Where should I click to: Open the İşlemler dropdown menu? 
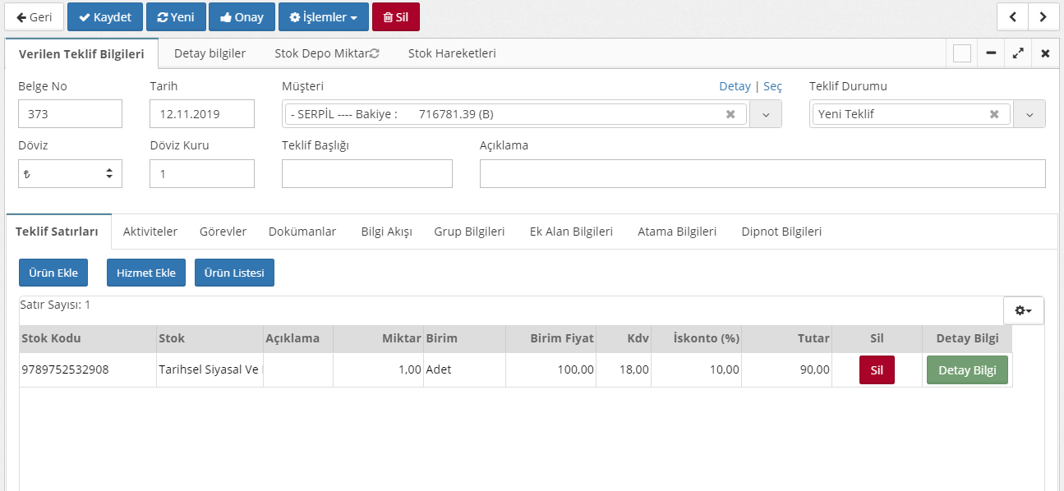(323, 16)
